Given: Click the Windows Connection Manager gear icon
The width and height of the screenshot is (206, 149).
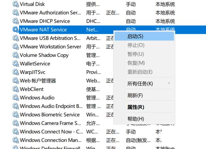Looking at the screenshot, I should point(16,140).
